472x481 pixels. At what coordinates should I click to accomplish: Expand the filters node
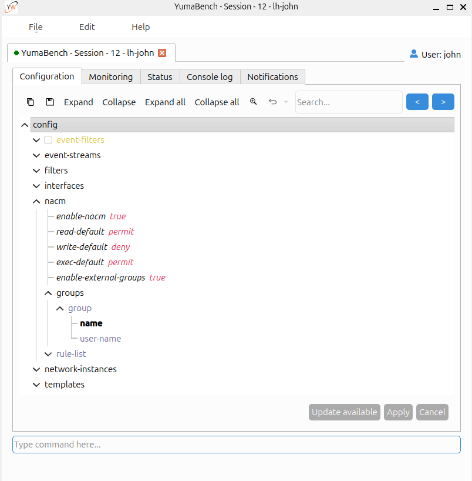36,171
